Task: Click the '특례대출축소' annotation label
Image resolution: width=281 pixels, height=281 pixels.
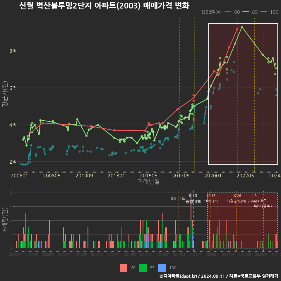Action: (x=263, y=206)
